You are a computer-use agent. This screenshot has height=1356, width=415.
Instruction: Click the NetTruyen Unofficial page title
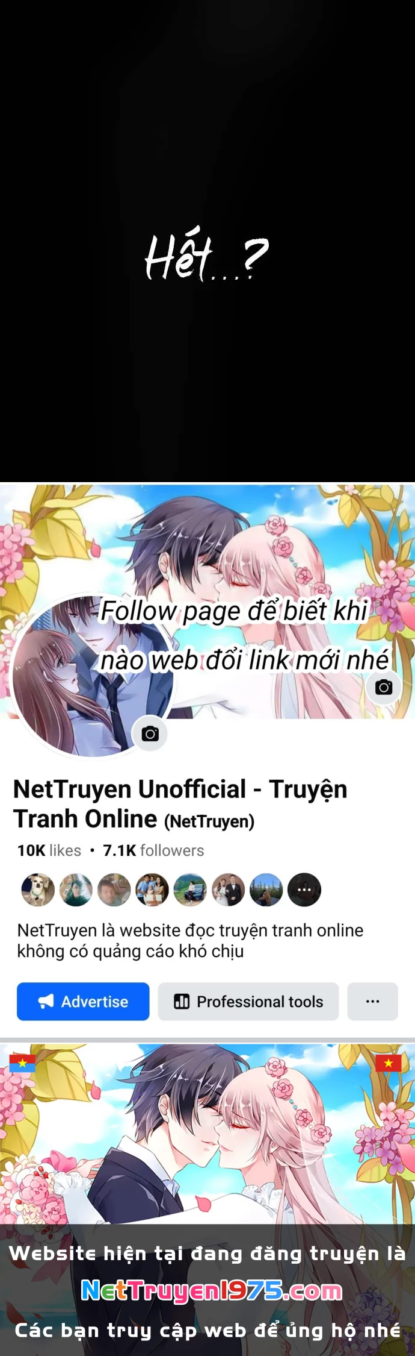coord(180,804)
